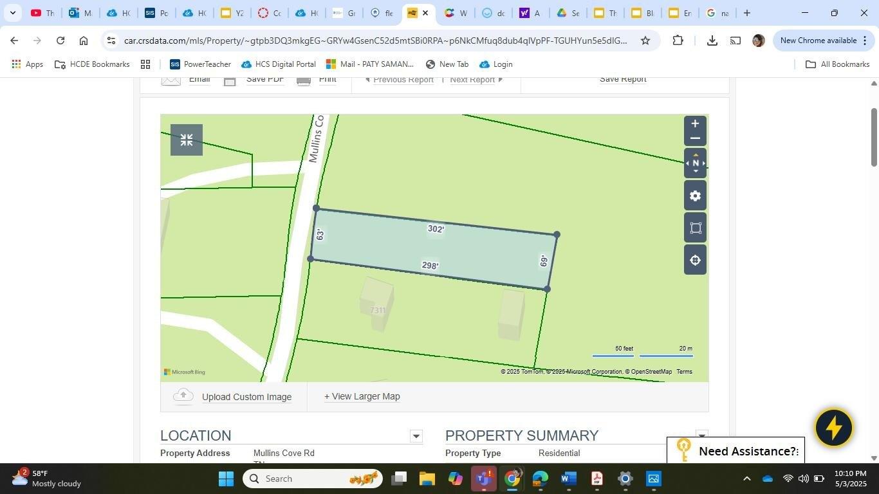
Task: Open the Need Assistance help widget
Action: pos(736,450)
